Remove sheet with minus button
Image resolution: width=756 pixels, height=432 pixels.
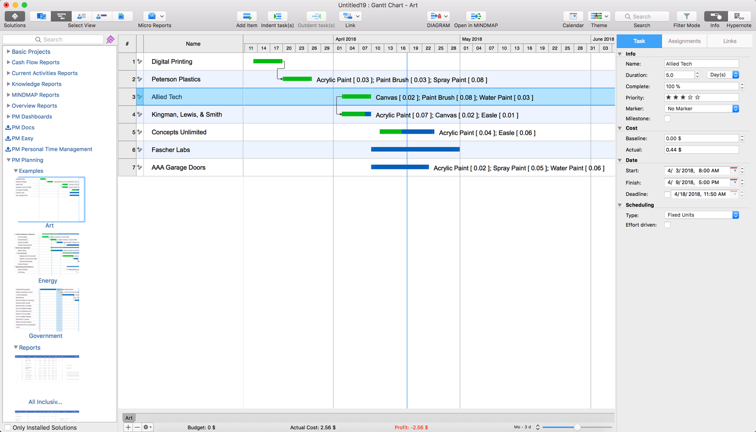click(x=137, y=427)
